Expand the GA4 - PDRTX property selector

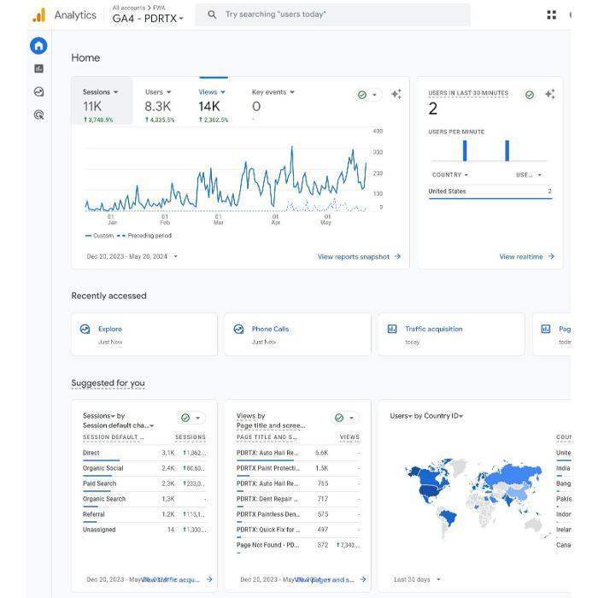click(148, 19)
